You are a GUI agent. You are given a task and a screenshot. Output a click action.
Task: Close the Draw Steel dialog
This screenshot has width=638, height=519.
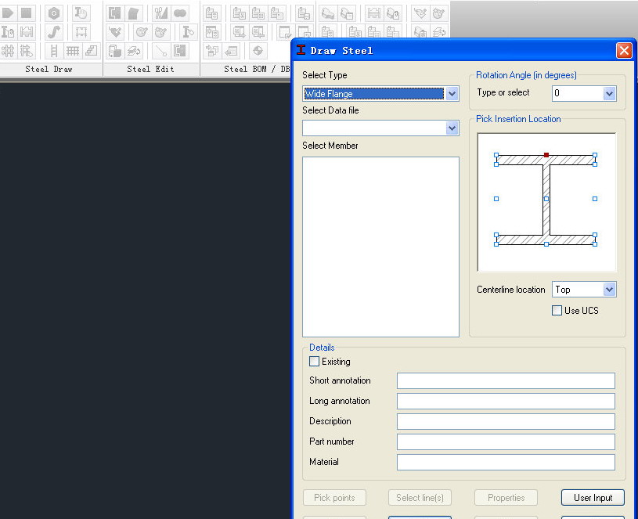[624, 51]
